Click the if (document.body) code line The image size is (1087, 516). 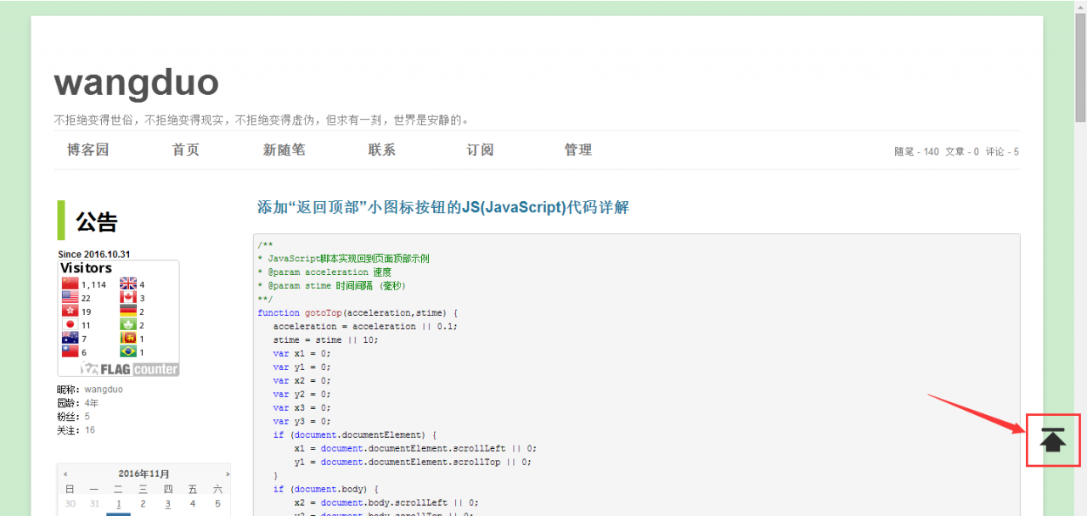[325, 489]
